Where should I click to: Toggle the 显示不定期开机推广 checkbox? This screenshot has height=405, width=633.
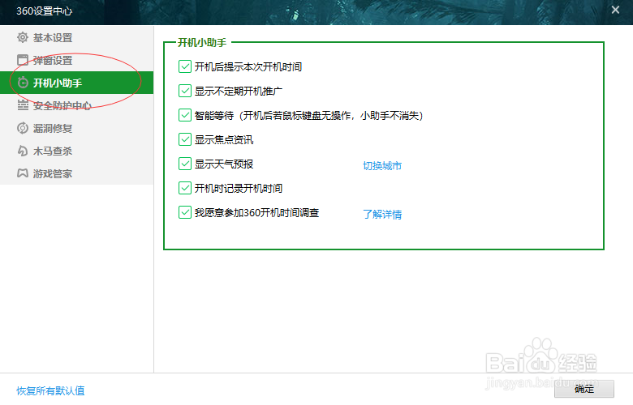click(185, 91)
